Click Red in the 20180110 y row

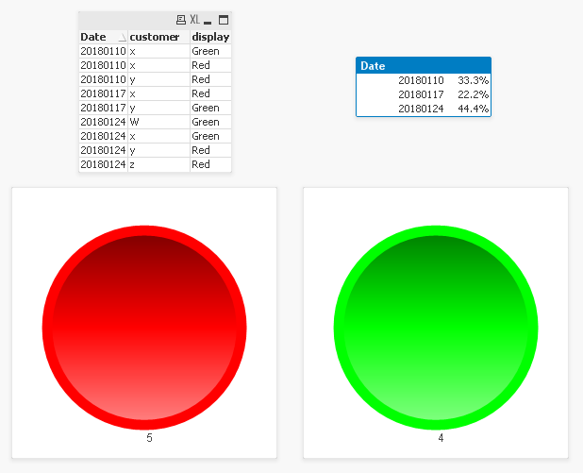pyautogui.click(x=210, y=79)
